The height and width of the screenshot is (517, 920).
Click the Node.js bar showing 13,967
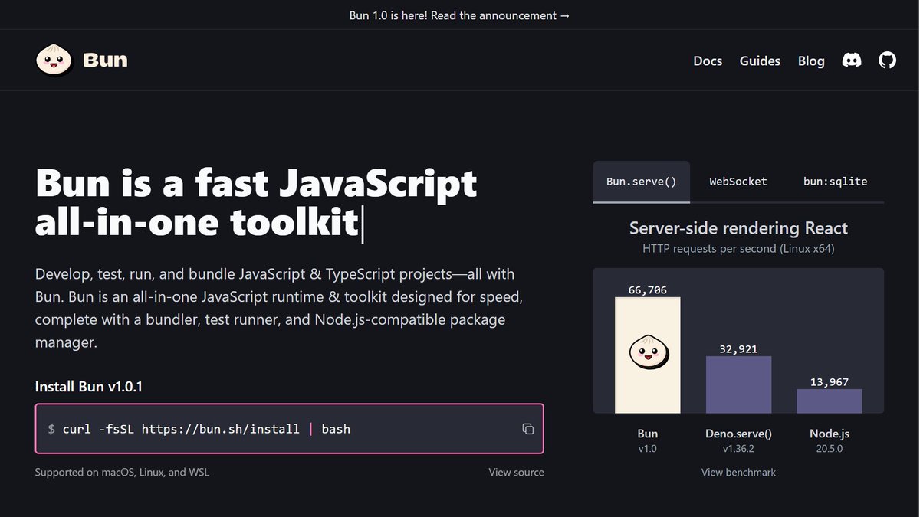pos(830,401)
